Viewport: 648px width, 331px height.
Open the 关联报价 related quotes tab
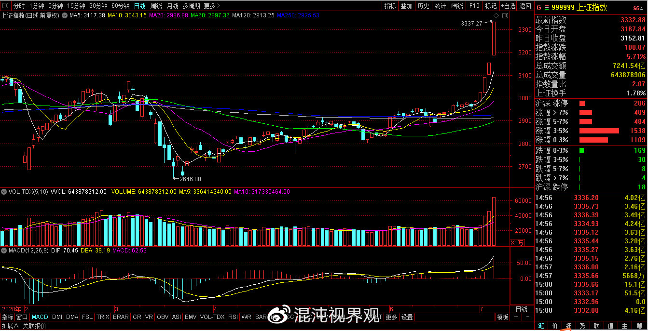pyautogui.click(x=34, y=326)
